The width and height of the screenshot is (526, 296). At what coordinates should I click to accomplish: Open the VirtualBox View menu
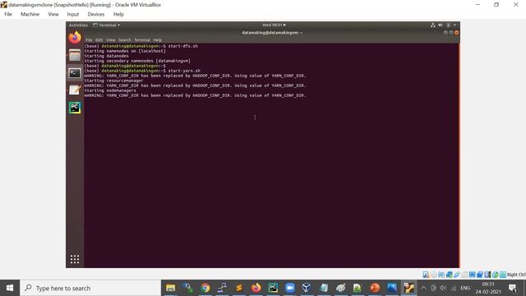tap(53, 14)
